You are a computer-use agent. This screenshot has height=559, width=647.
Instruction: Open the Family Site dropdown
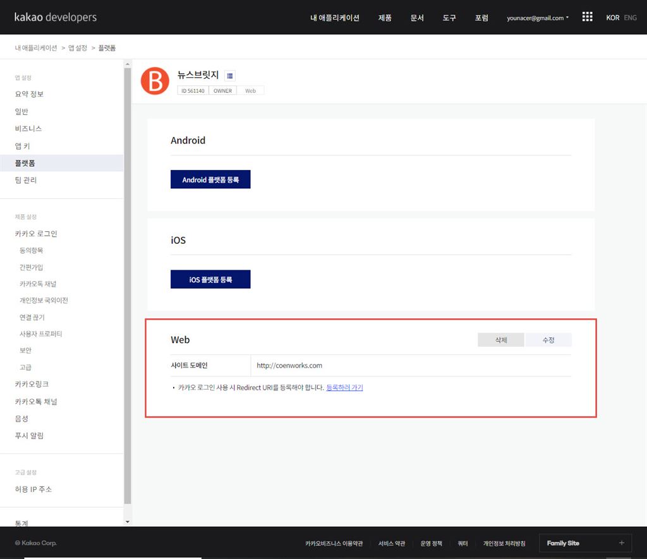pos(585,543)
